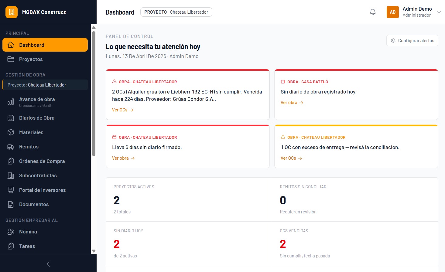Click the sidebar scrollbar down arrow
The width and height of the screenshot is (445, 272).
click(94, 251)
